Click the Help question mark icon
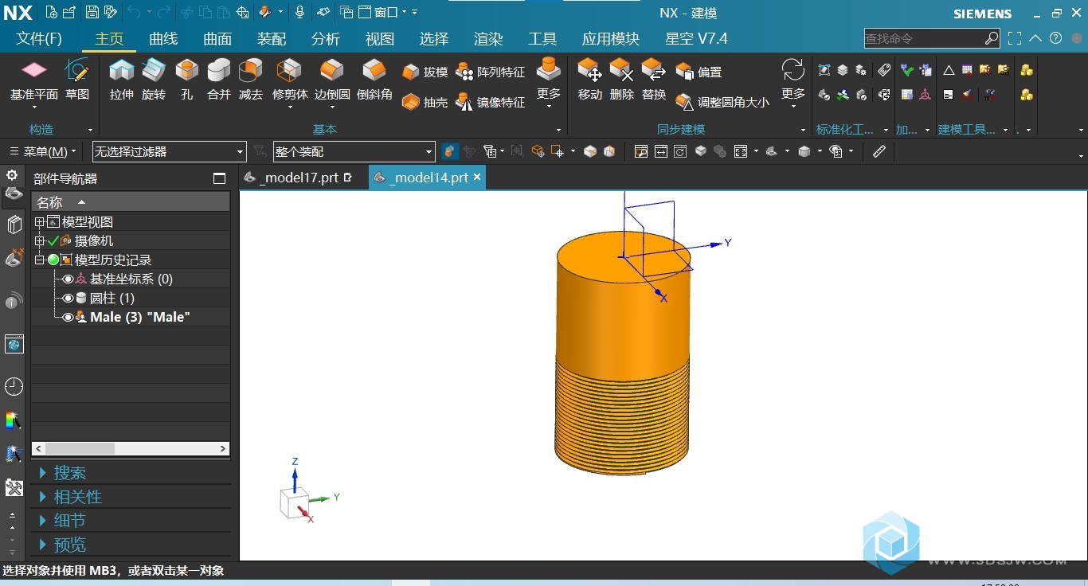The width and height of the screenshot is (1088, 586). [x=1056, y=38]
